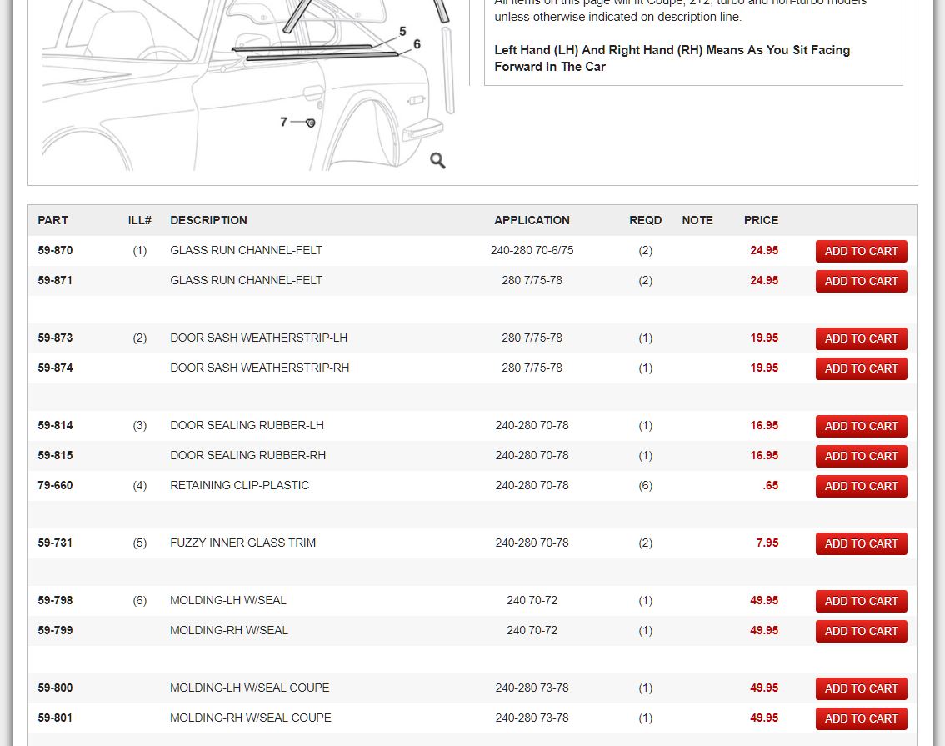This screenshot has width=945, height=746.
Task: Click part number 59-870
Action: pyautogui.click(x=55, y=250)
